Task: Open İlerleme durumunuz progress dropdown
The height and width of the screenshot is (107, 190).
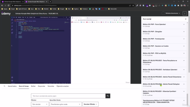Action: pyautogui.click(x=171, y=13)
